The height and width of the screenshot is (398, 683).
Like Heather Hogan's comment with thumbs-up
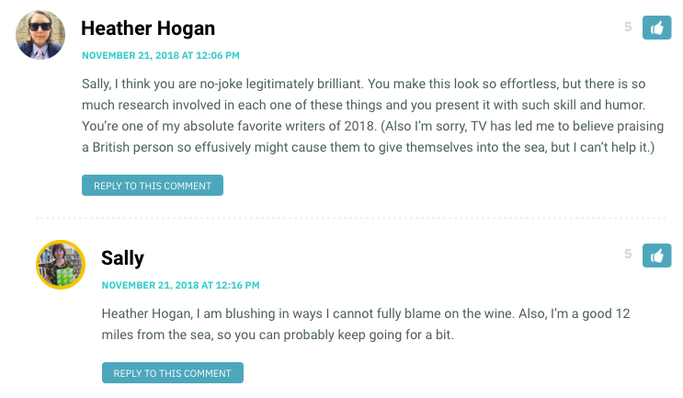coord(656,28)
